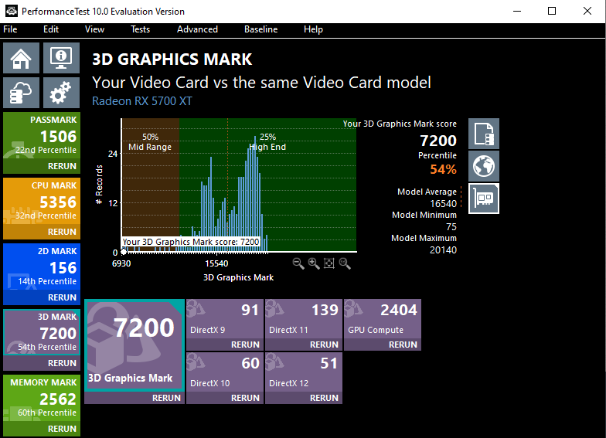
Task: Open the Tests menu
Action: pyautogui.click(x=140, y=29)
